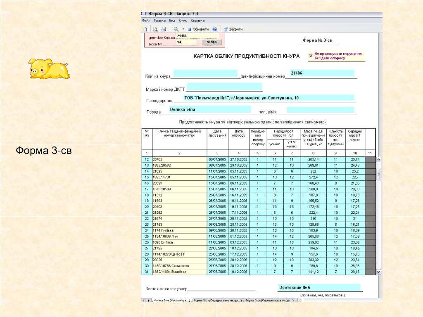
Task: Click the printer icon in the toolbar
Action: point(164,29)
